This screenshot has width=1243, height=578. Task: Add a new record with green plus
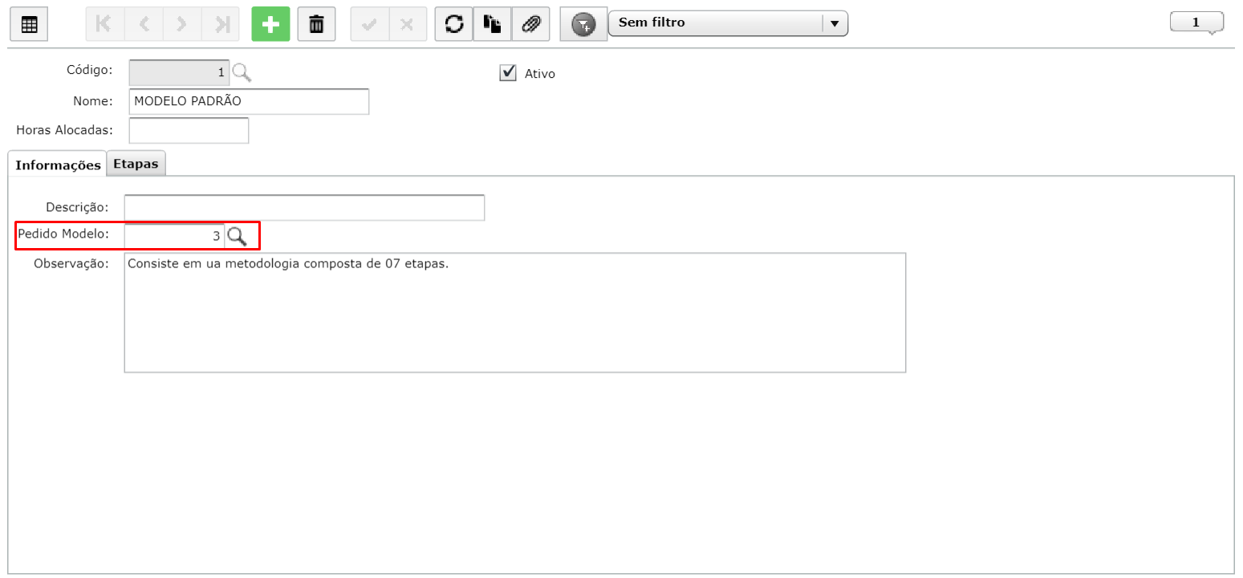tap(270, 24)
